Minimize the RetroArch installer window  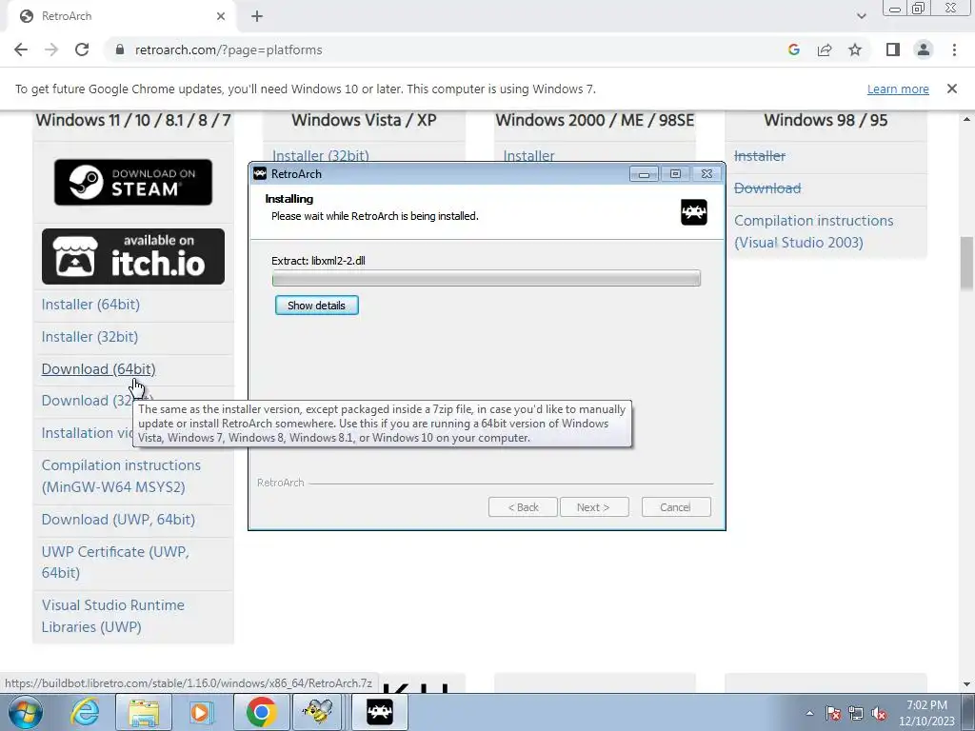point(644,174)
